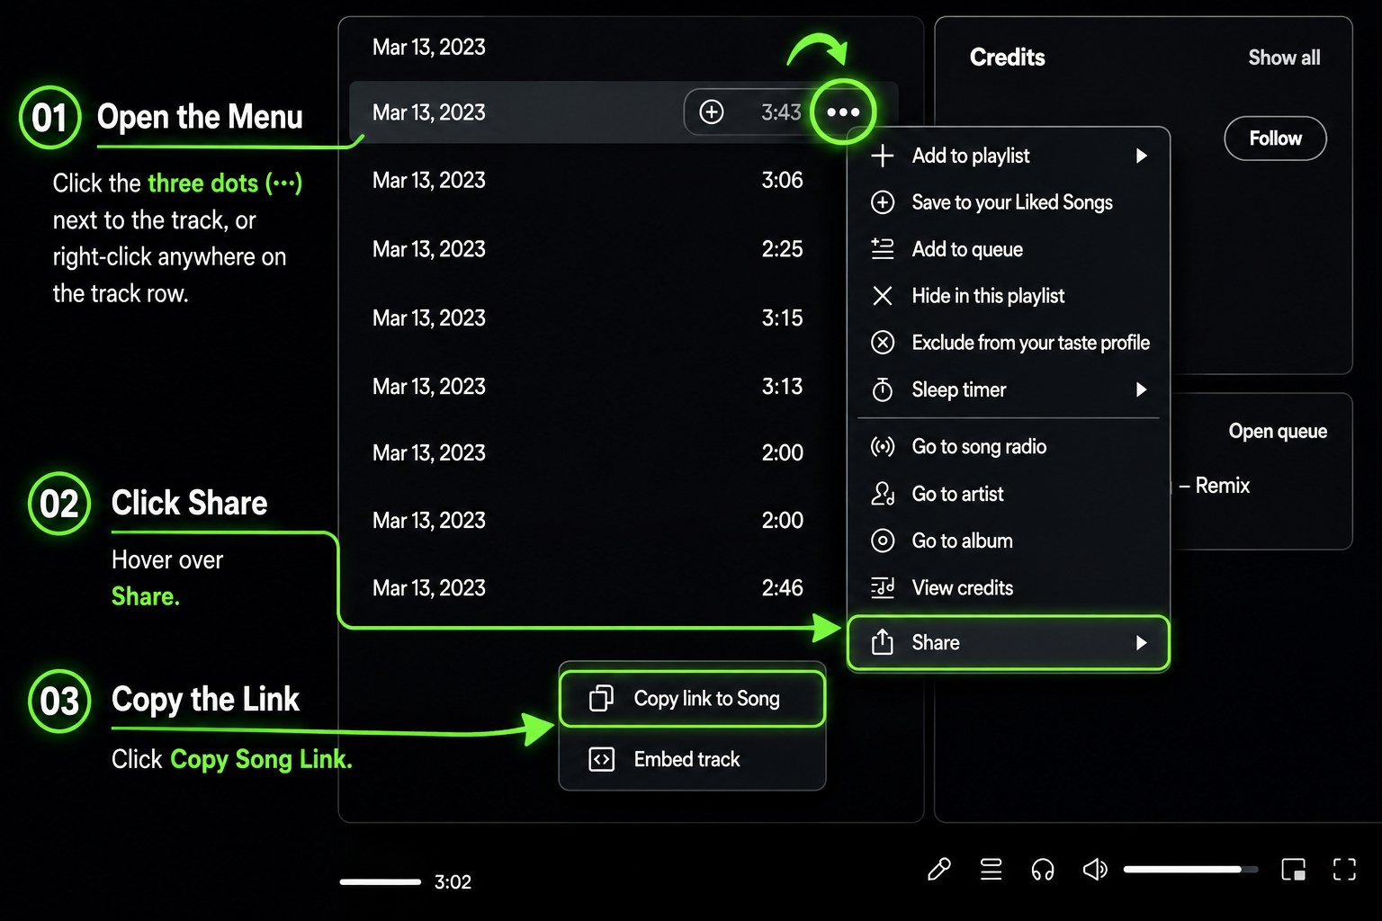Choose View credits

(1009, 587)
